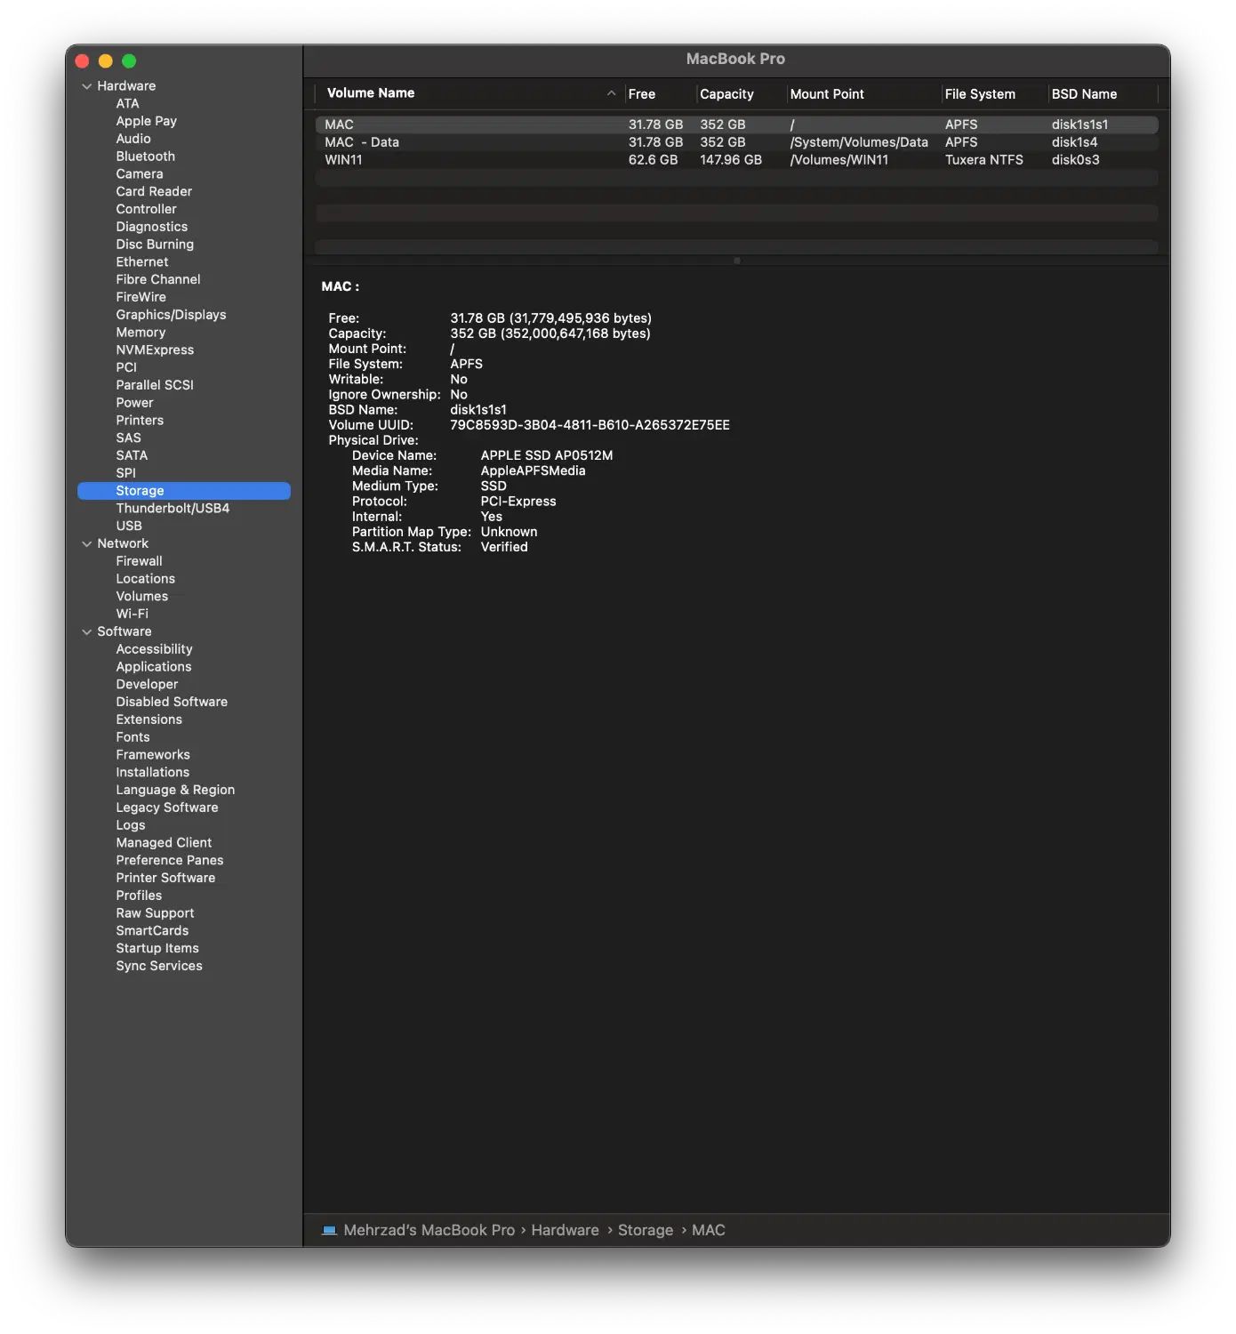This screenshot has height=1334, width=1236.
Task: Open NVMExpress section
Action: click(155, 350)
